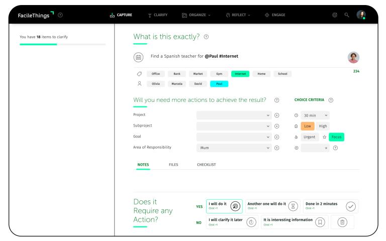386x241 pixels.
Task: Toggle the Low energy option
Action: pos(307,126)
